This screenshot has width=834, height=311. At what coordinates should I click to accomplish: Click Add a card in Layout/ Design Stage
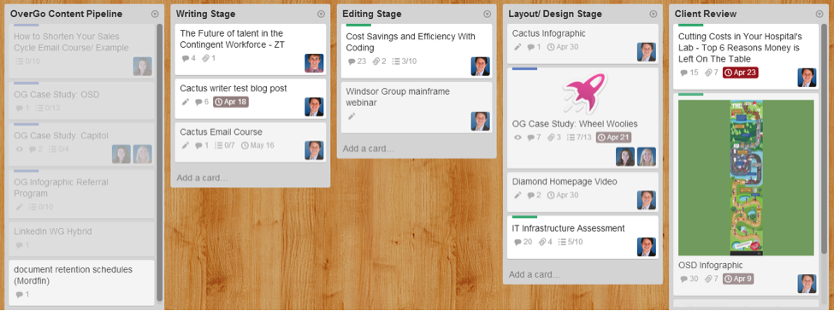(x=535, y=274)
